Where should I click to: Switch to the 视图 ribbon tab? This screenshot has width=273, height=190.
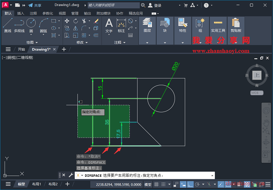(62, 13)
